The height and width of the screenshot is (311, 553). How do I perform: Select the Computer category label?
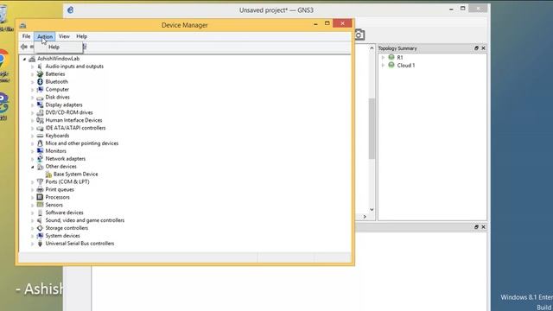pyautogui.click(x=57, y=90)
